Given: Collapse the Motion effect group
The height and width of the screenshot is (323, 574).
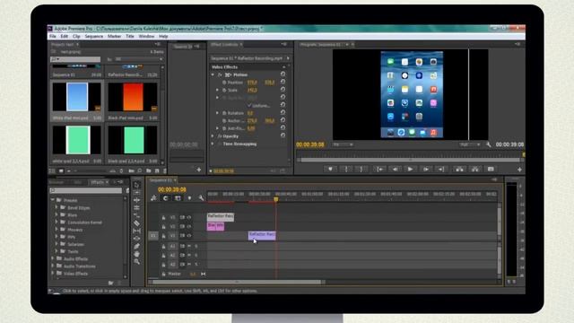Looking at the screenshot, I should click(x=213, y=74).
